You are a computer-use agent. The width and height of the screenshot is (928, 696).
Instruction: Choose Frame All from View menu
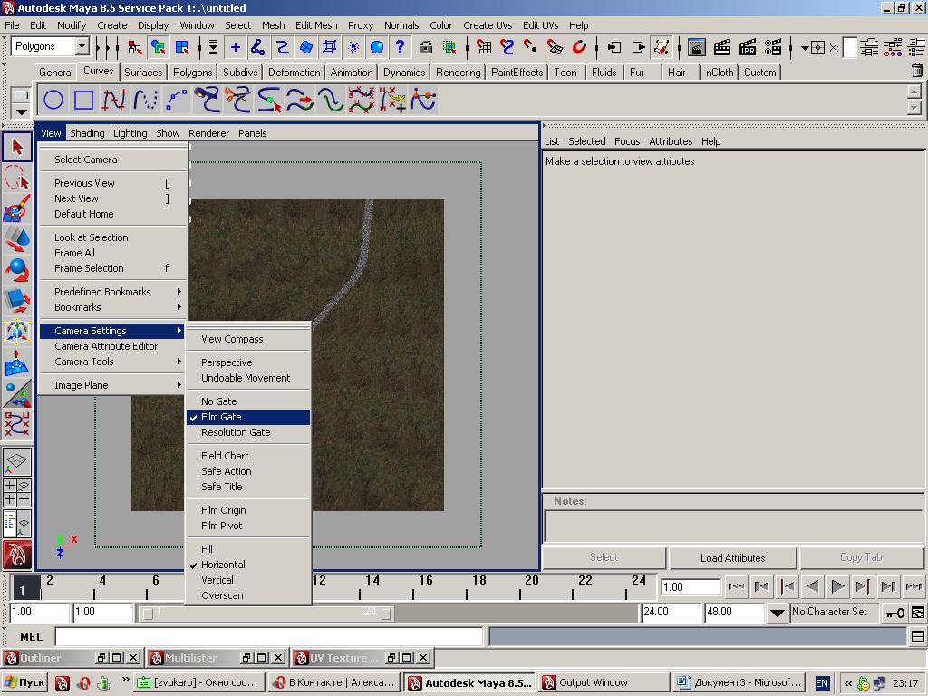coord(74,253)
